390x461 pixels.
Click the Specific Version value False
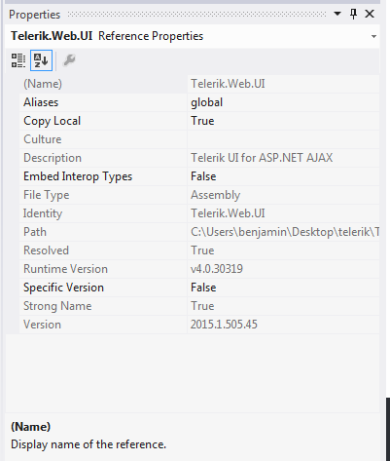click(x=203, y=288)
